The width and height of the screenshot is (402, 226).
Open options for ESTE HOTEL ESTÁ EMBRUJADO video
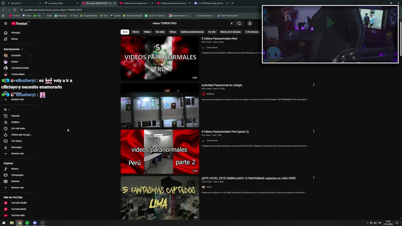click(313, 178)
